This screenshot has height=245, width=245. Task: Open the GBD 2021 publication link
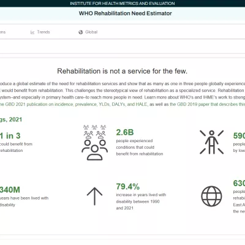point(73,104)
